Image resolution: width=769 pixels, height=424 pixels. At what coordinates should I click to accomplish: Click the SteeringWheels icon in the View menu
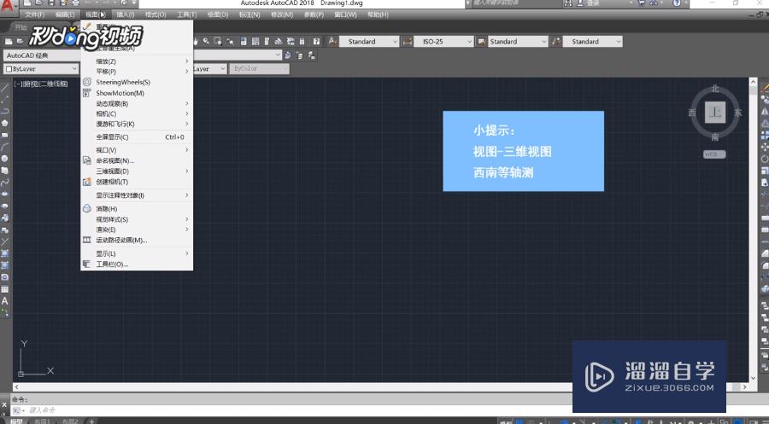tap(87, 82)
